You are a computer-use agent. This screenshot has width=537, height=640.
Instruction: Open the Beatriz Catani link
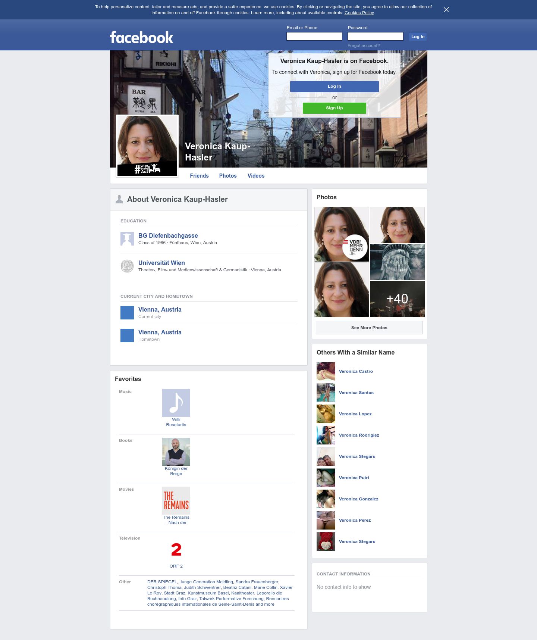tap(237, 587)
